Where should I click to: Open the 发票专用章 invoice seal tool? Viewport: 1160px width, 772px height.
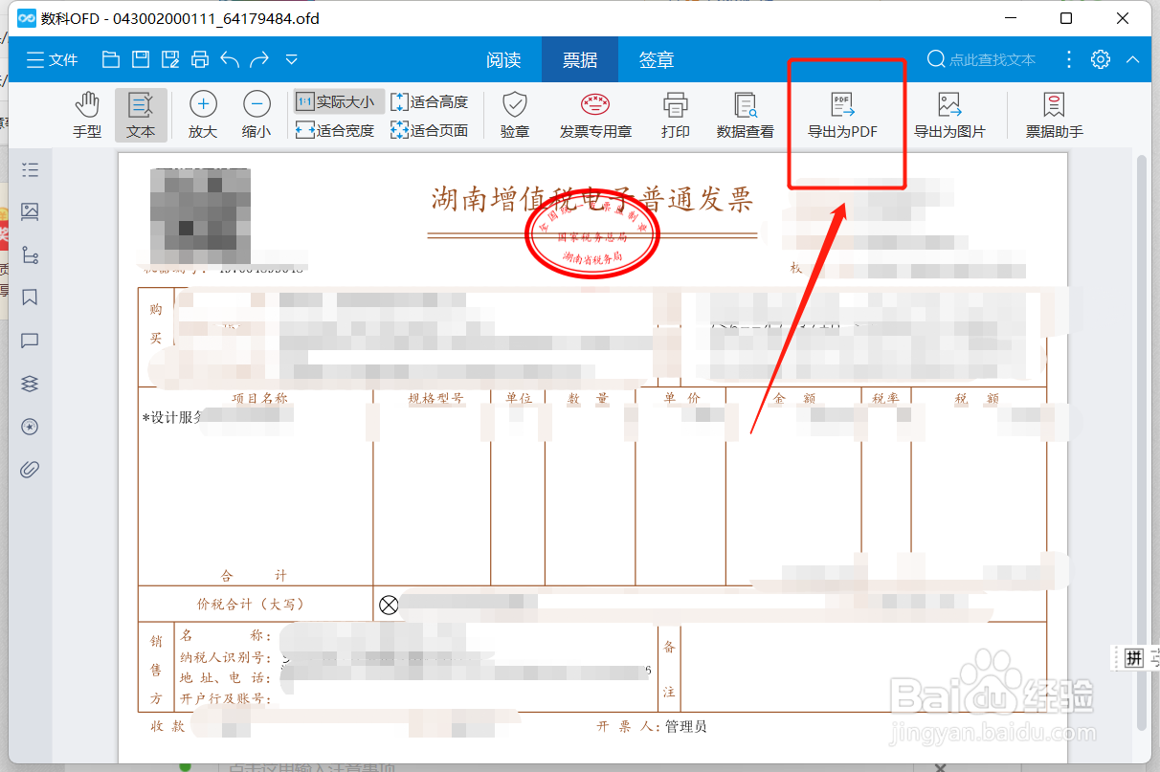[x=595, y=113]
